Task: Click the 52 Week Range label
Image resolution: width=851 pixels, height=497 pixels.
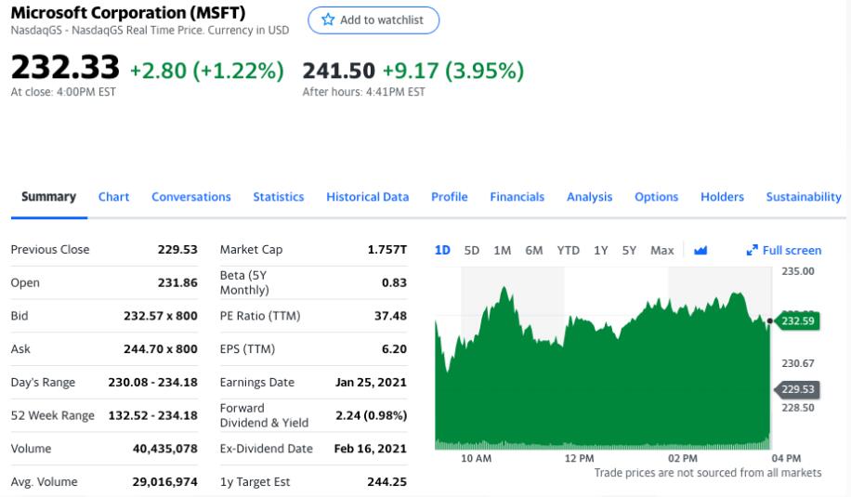Action: (x=53, y=415)
